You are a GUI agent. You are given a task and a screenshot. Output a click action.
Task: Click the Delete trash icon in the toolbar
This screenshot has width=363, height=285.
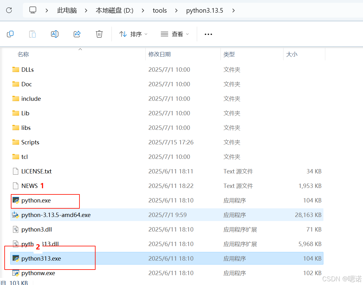tap(99, 34)
